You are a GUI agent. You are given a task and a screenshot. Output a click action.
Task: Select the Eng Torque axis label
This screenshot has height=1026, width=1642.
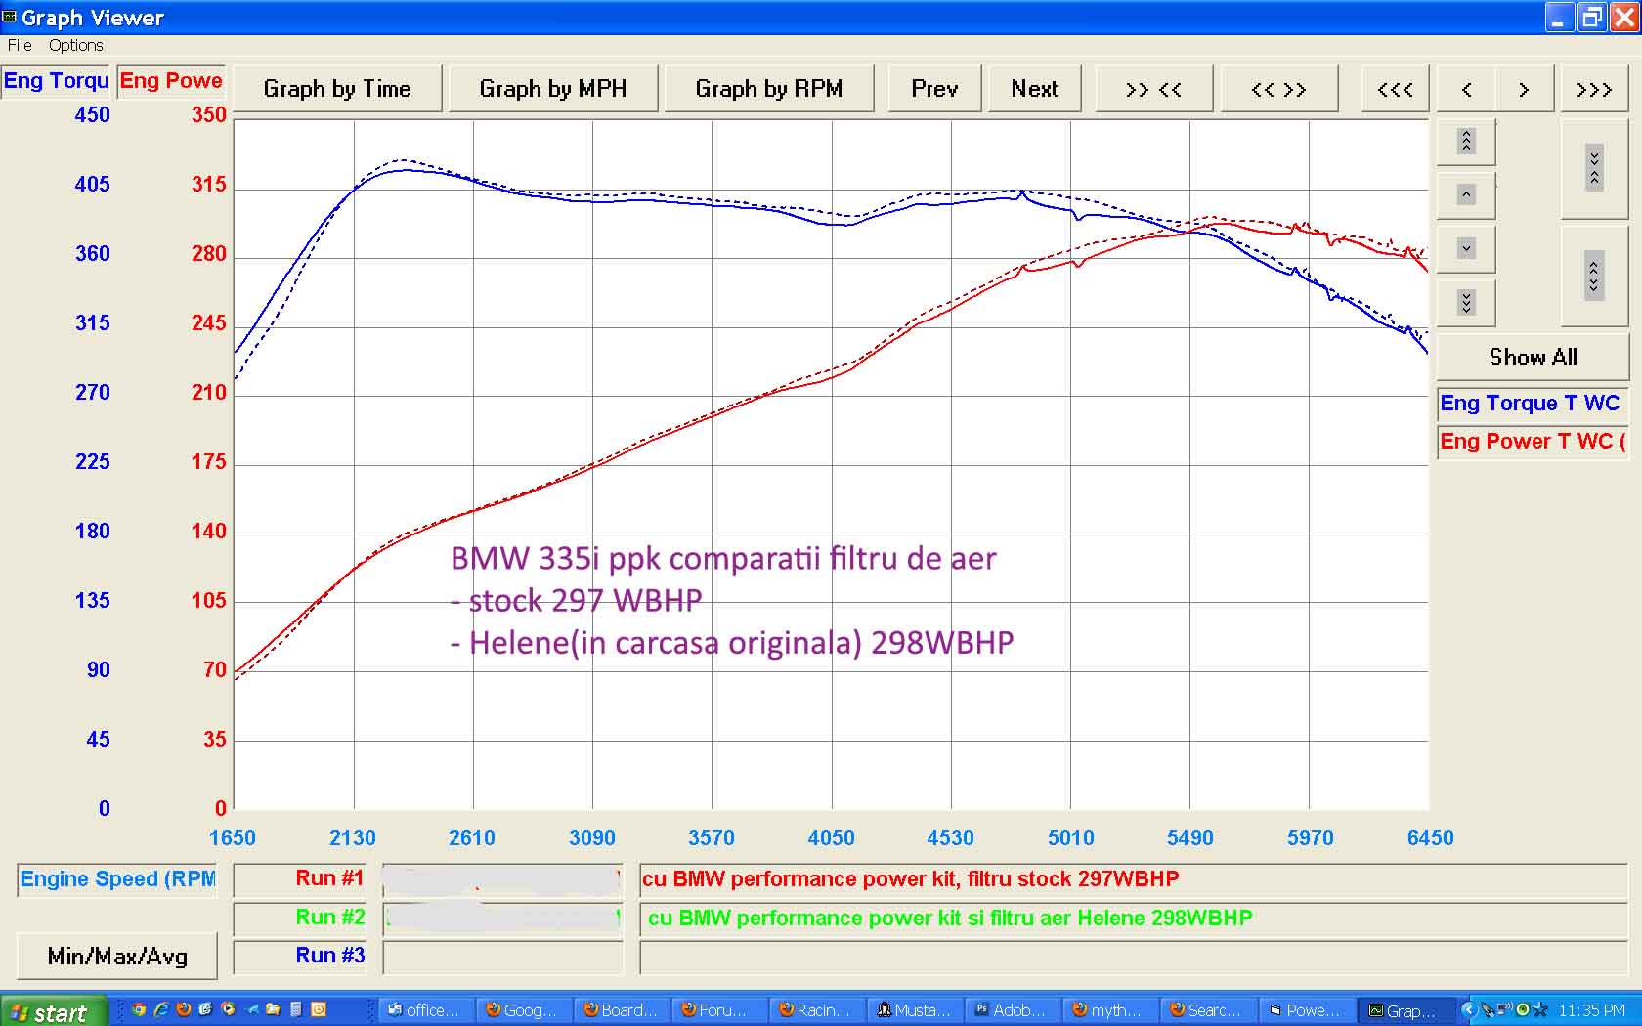56,81
